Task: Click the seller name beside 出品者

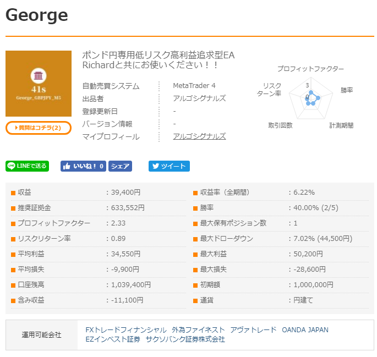Action: coord(199,98)
